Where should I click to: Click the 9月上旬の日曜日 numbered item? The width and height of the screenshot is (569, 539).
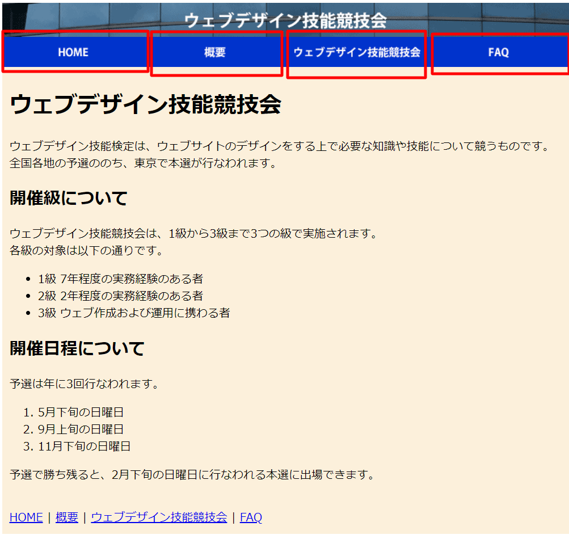click(x=81, y=429)
